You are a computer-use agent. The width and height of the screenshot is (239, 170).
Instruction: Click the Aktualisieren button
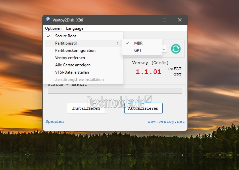click(x=143, y=108)
